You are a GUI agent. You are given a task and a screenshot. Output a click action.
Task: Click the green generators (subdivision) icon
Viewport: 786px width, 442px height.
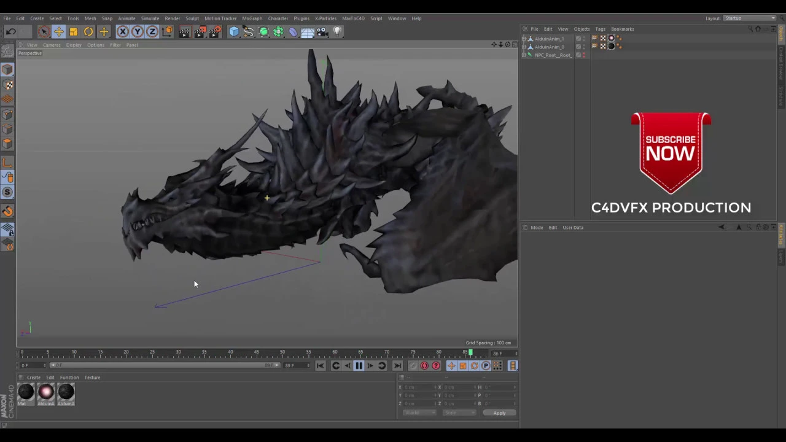264,32
